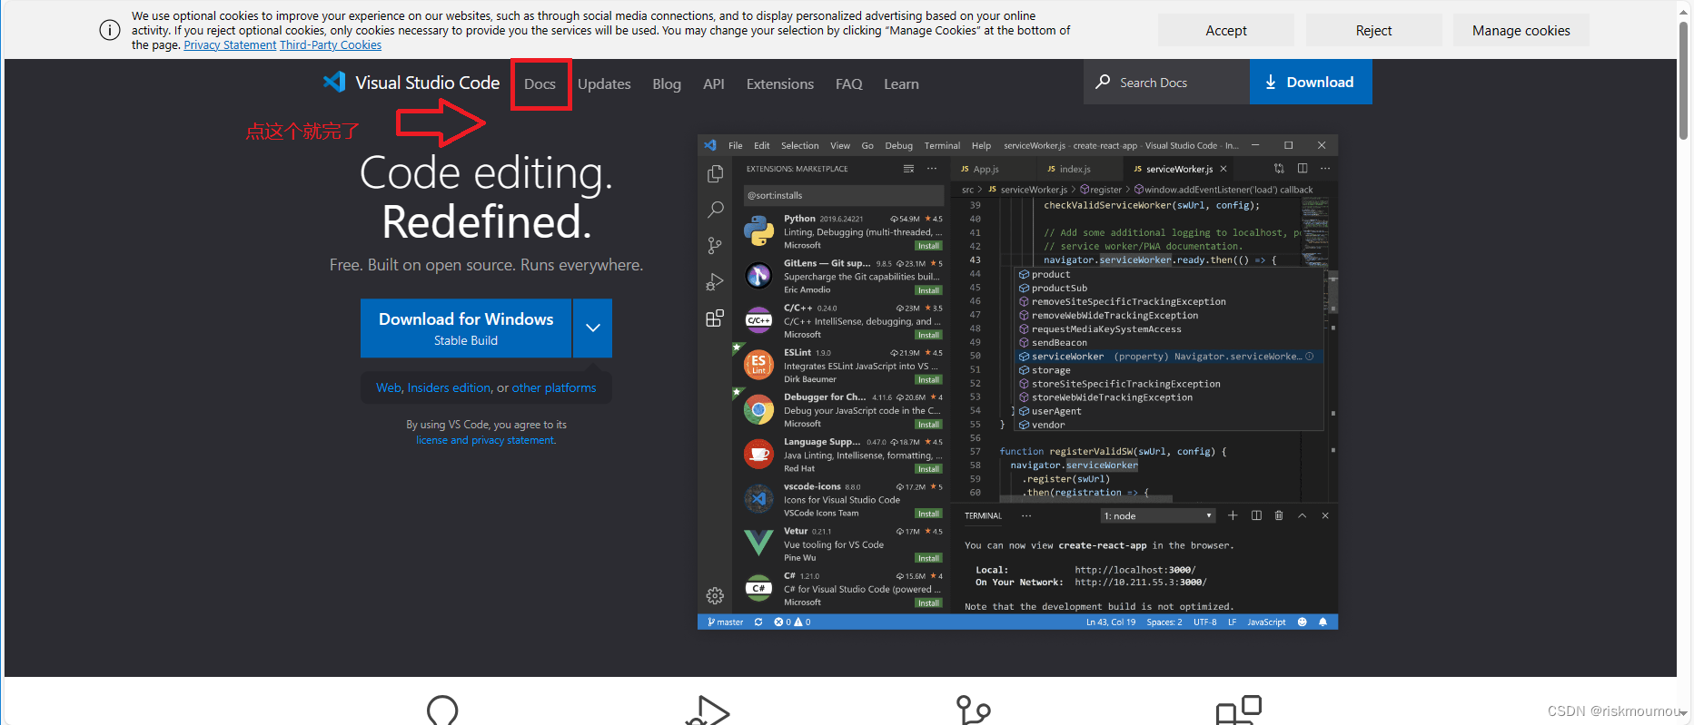Image resolution: width=1694 pixels, height=725 pixels.
Task: Click the blue Download button in header
Action: (x=1311, y=82)
